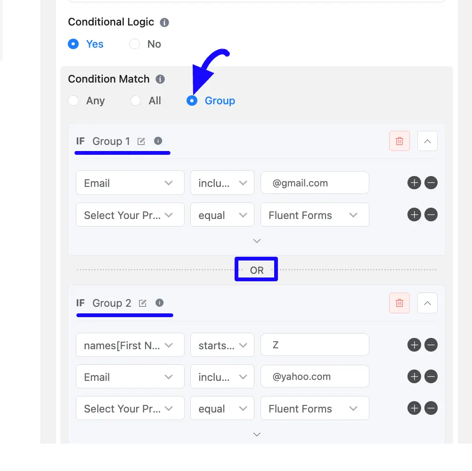Image resolution: width=472 pixels, height=471 pixels.
Task: Select the Group condition match option
Action: [x=192, y=101]
